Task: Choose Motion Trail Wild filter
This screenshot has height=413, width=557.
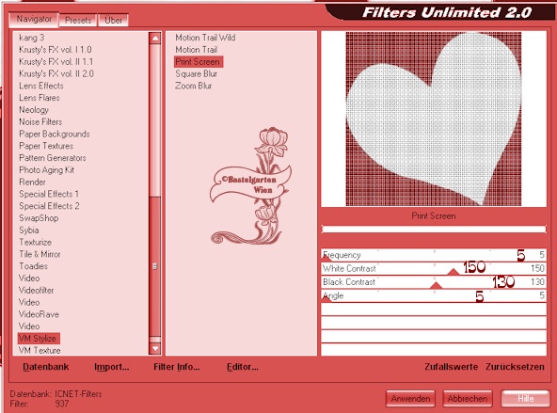Action: [x=205, y=38]
